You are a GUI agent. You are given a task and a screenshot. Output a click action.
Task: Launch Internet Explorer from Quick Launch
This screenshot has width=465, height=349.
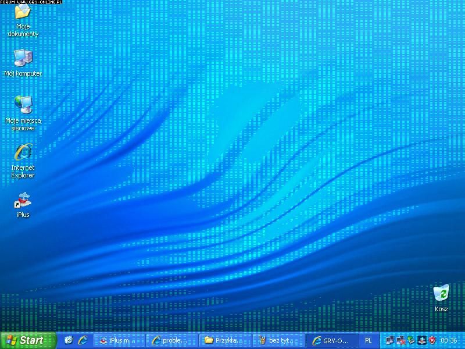coord(83,340)
